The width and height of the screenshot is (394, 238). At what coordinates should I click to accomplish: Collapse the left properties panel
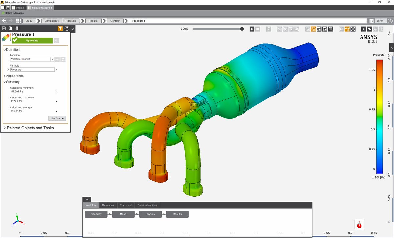pos(73,29)
